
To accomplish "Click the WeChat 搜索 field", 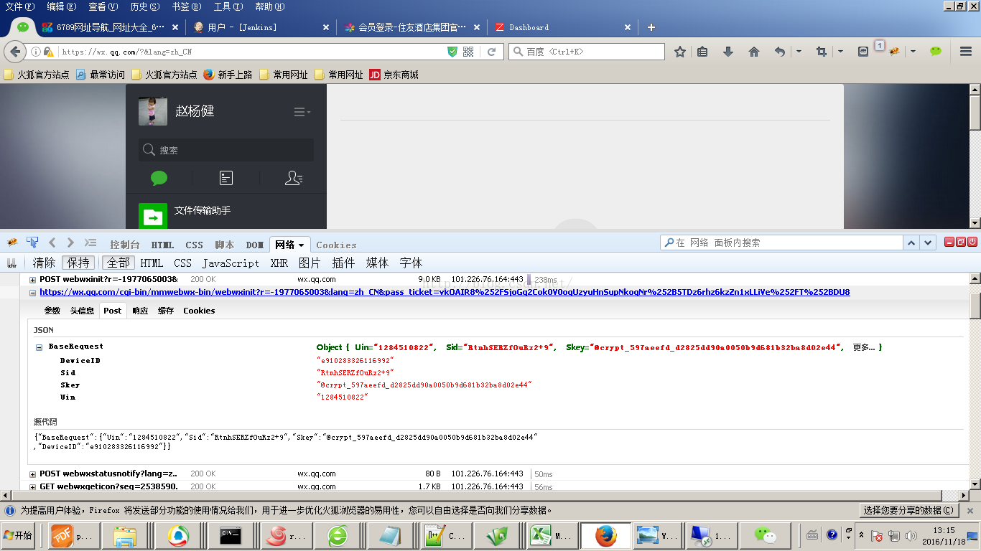I will click(226, 150).
